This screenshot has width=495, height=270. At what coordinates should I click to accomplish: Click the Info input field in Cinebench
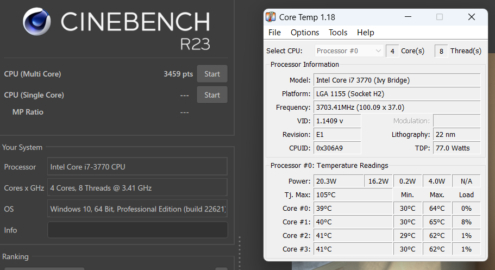pos(137,230)
